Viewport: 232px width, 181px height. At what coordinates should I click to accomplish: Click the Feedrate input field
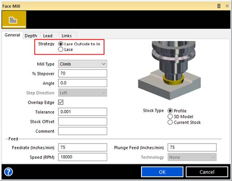point(83,147)
